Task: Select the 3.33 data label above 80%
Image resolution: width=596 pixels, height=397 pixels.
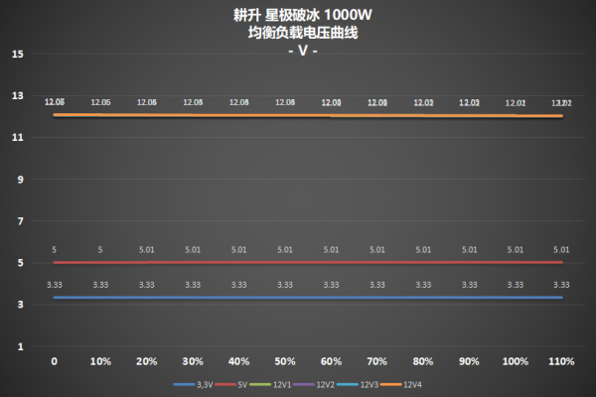Action: pos(423,285)
